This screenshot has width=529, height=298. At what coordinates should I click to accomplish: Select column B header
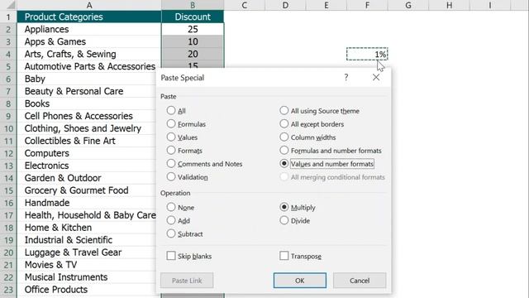coord(193,5)
